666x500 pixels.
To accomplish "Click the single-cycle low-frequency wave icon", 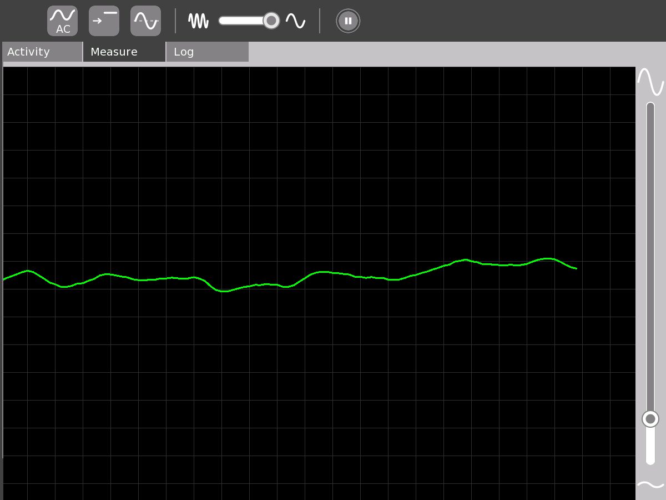I will [x=295, y=21].
